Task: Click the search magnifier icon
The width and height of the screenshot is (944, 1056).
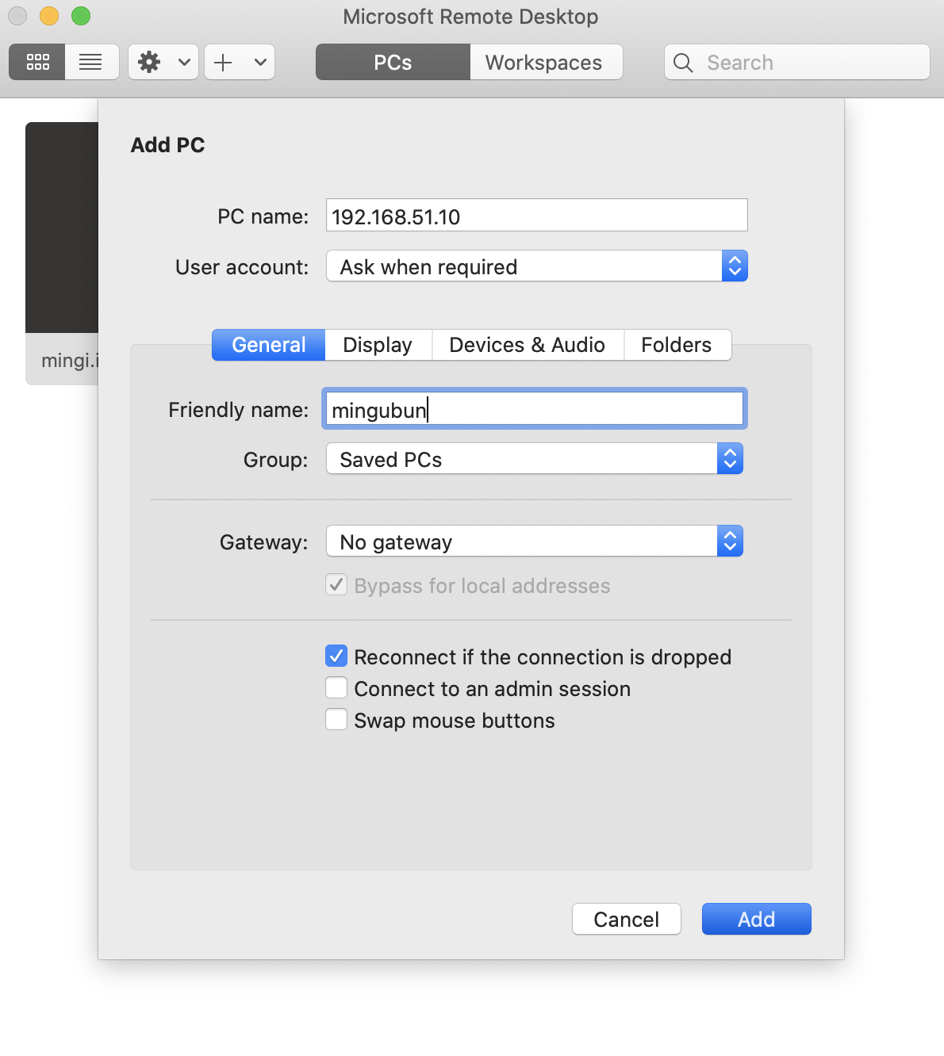Action: 683,62
